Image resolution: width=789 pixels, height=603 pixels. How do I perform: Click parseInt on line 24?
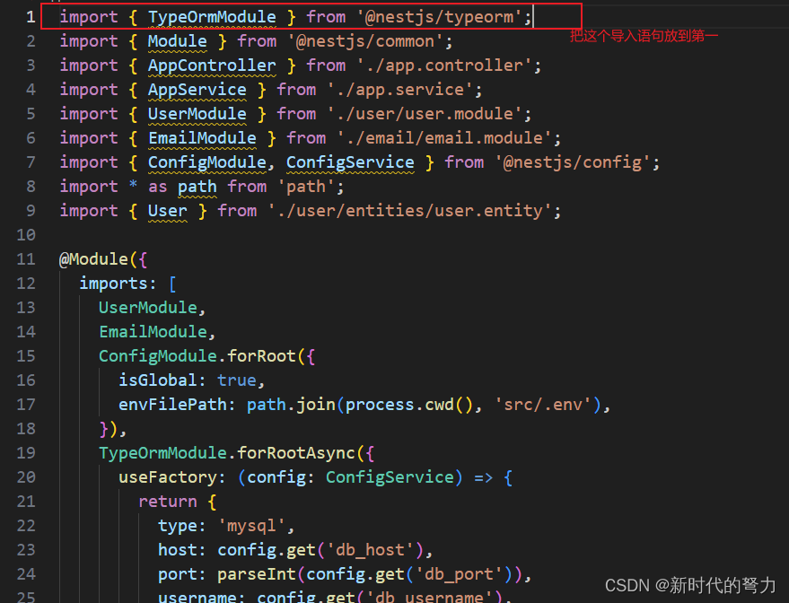[x=257, y=573]
